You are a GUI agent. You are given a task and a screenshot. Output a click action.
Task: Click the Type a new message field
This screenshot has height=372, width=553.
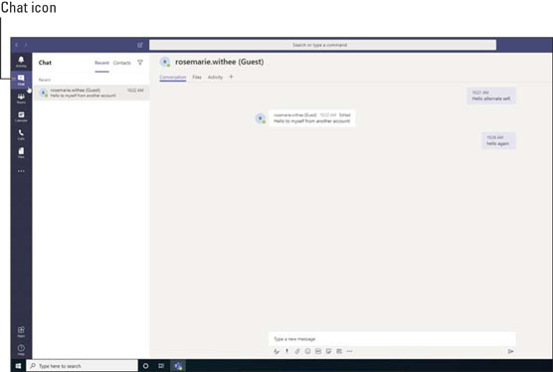pos(392,339)
